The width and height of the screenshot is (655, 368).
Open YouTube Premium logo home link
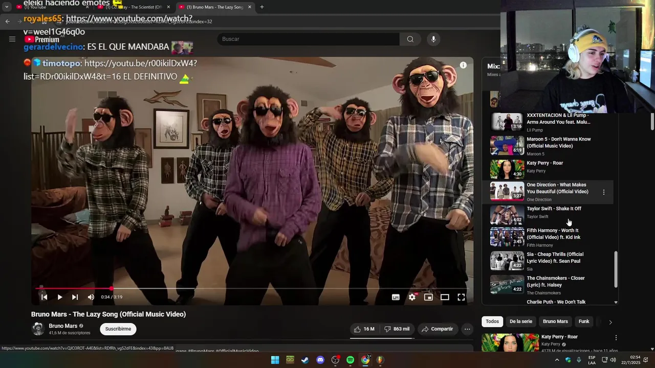(x=42, y=39)
